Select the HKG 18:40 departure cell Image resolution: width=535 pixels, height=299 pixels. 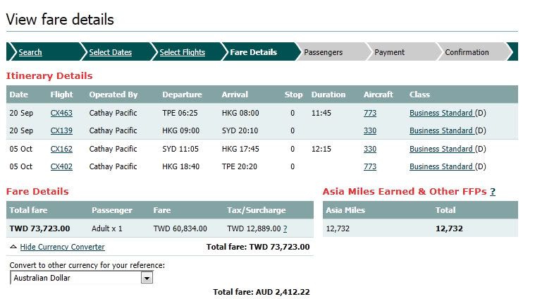181,167
